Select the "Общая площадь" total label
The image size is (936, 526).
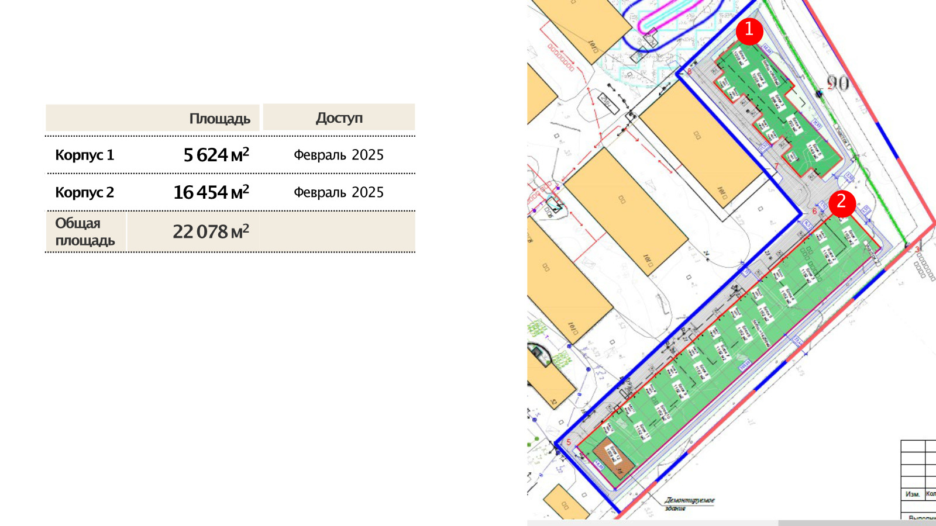[x=85, y=232]
